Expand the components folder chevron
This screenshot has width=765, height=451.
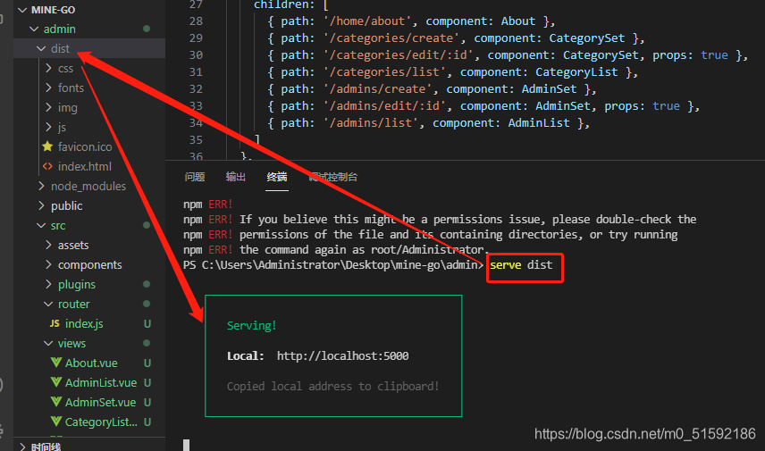48,264
